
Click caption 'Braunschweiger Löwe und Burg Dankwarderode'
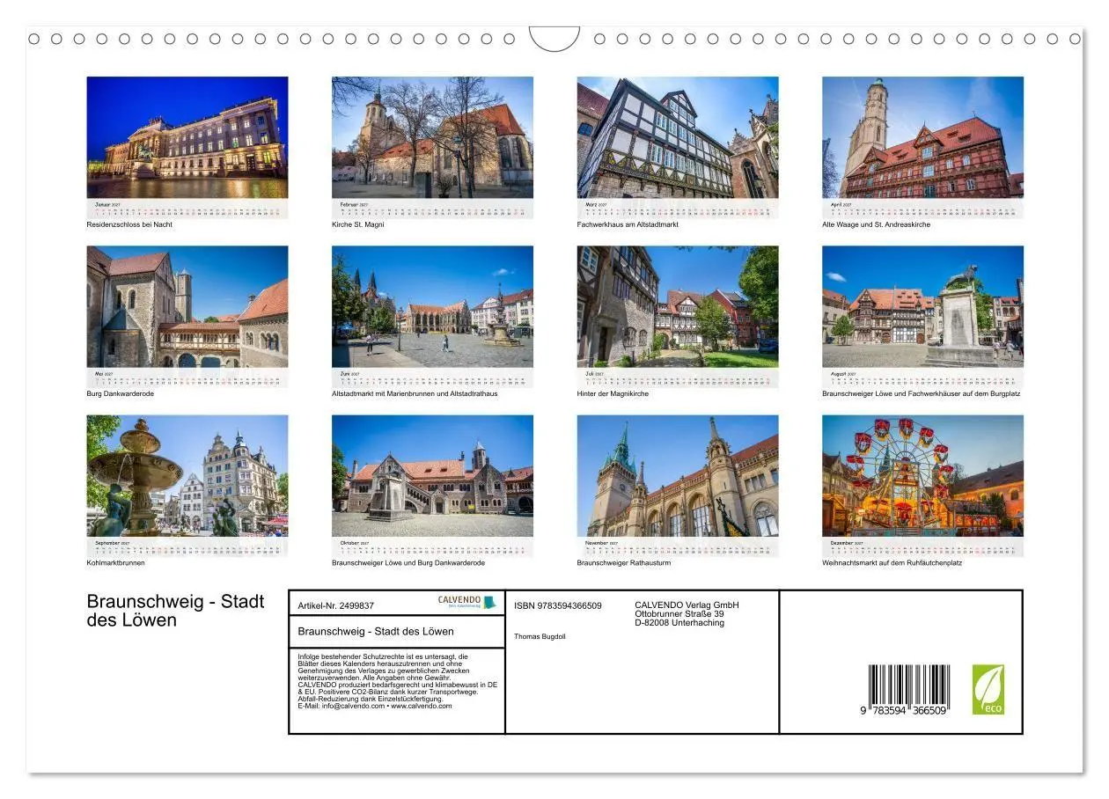(x=408, y=562)
